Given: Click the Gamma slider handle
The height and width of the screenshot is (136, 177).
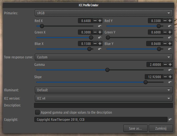Looking at the screenshot, I should pos(107,70).
